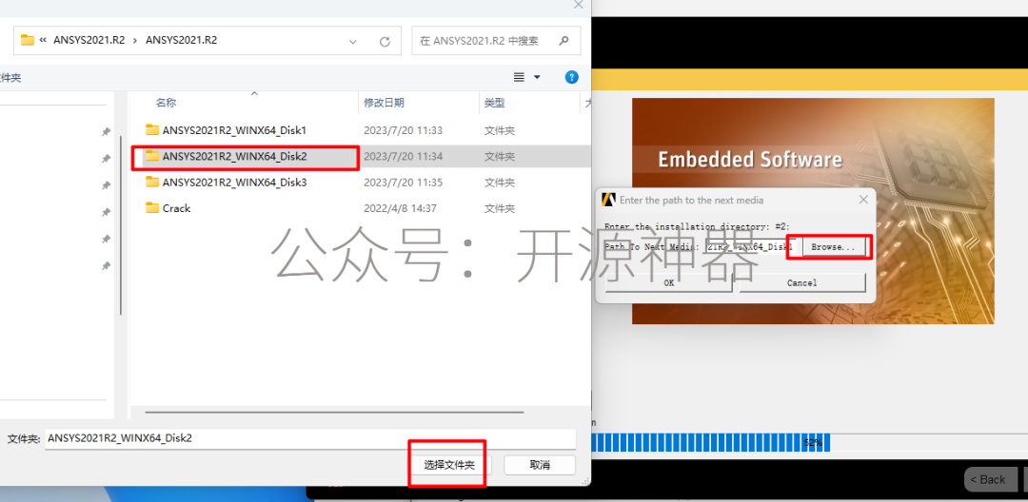Click the Disk3 date 2023/7/20 11:35
The width and height of the screenshot is (1028, 502).
[404, 183]
